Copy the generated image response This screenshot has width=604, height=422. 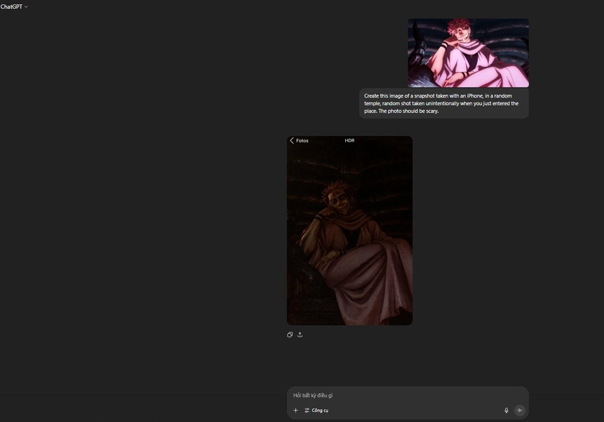290,335
